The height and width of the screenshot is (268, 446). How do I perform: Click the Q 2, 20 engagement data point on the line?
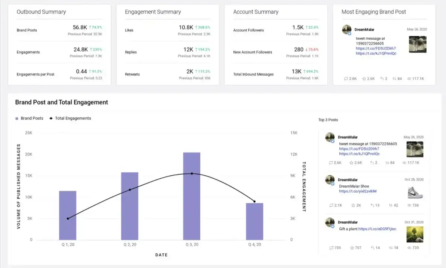(130, 190)
